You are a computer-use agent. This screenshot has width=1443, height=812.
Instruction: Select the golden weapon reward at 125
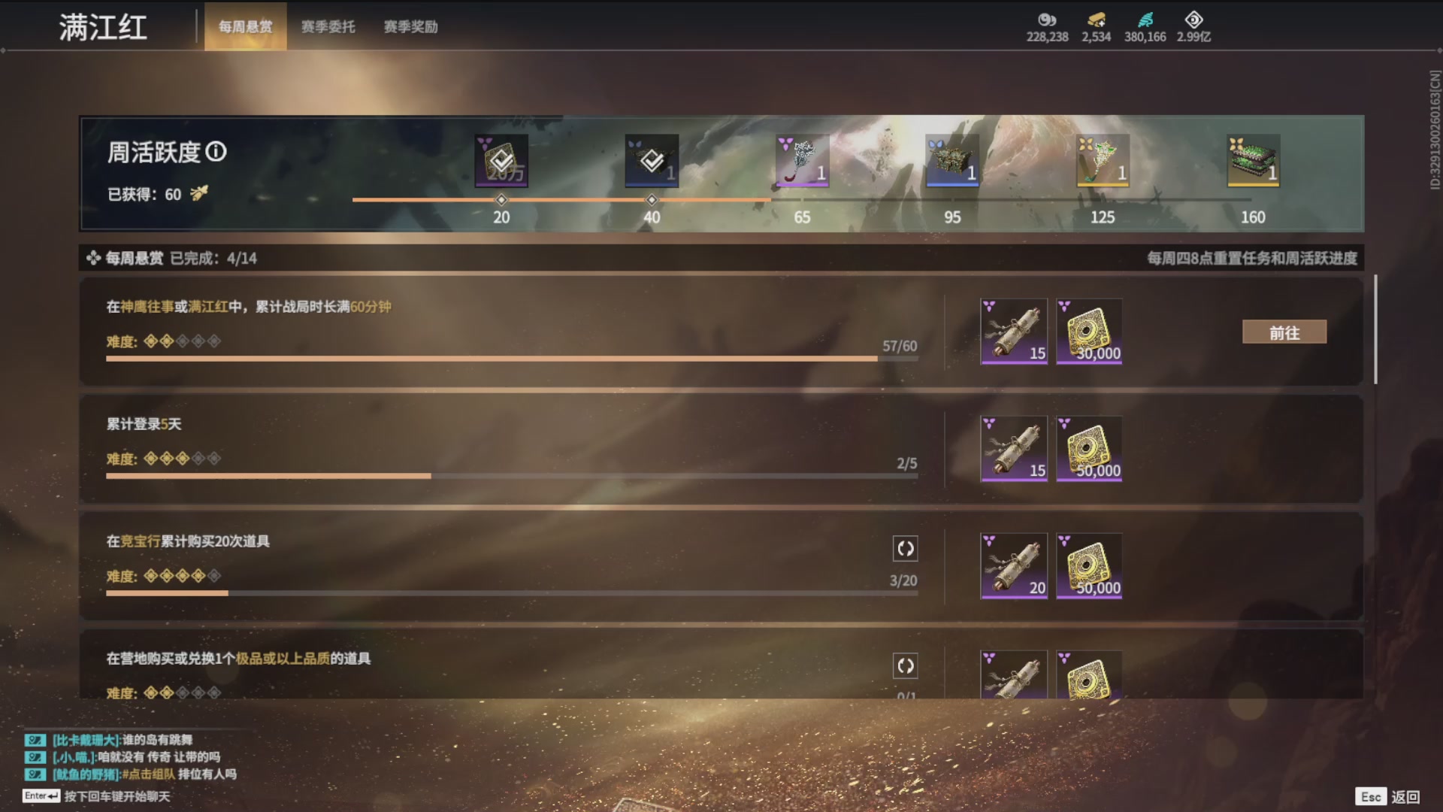pos(1103,161)
